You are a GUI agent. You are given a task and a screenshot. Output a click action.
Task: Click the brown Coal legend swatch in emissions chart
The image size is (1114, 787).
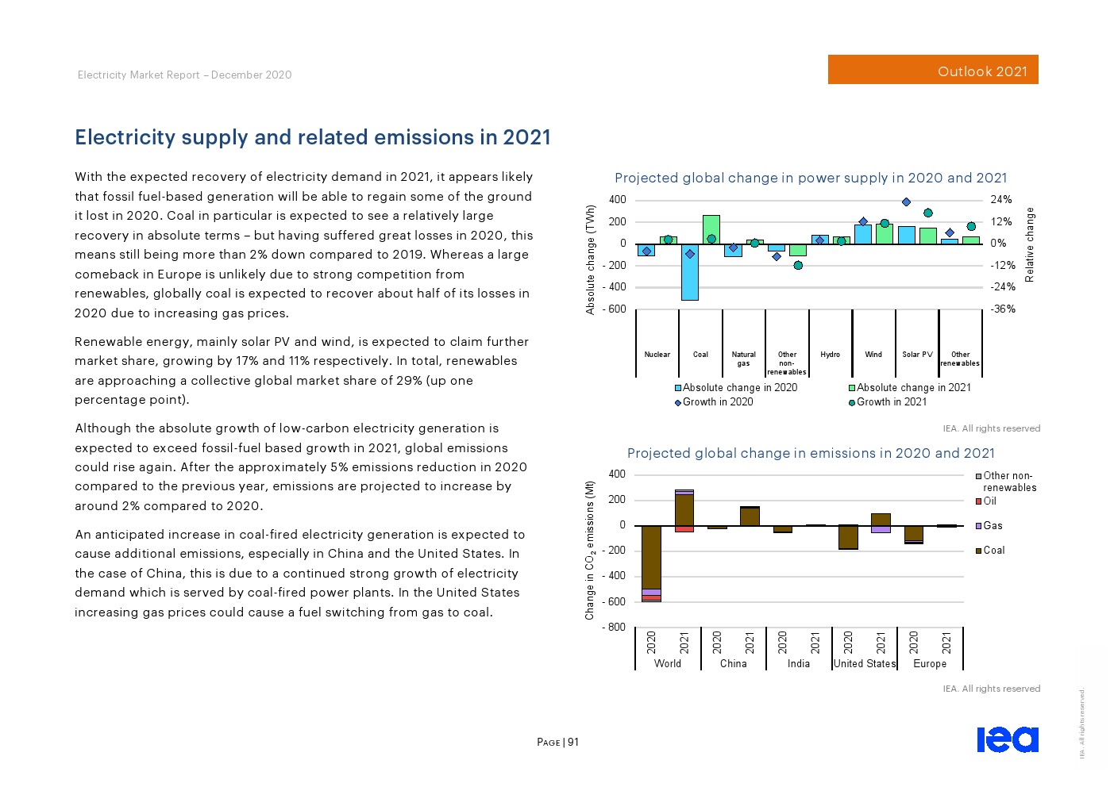[979, 551]
